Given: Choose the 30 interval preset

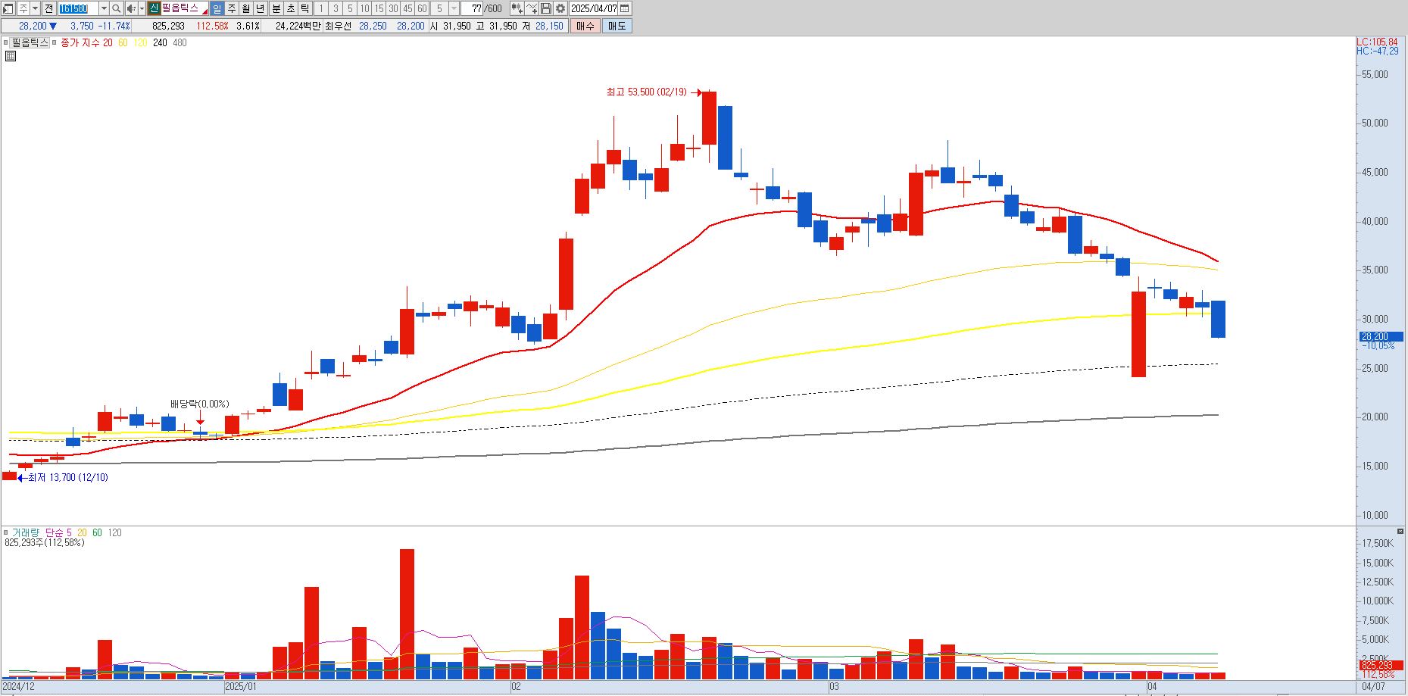Looking at the screenshot, I should (393, 8).
